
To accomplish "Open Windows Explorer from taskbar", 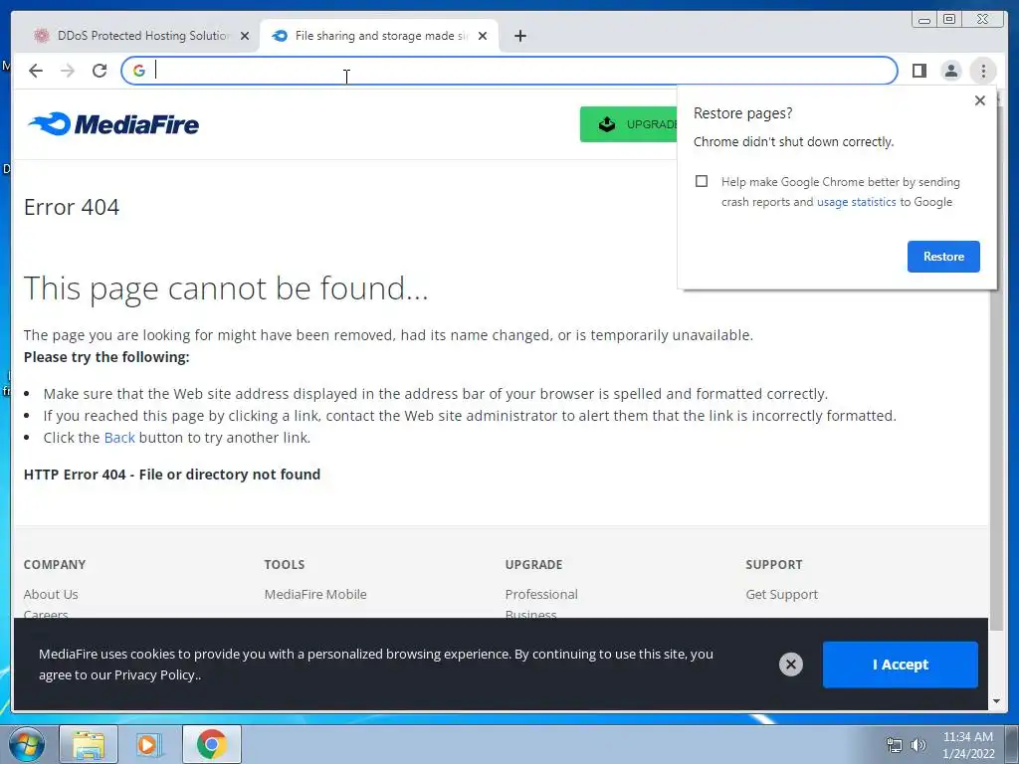I will click(89, 744).
